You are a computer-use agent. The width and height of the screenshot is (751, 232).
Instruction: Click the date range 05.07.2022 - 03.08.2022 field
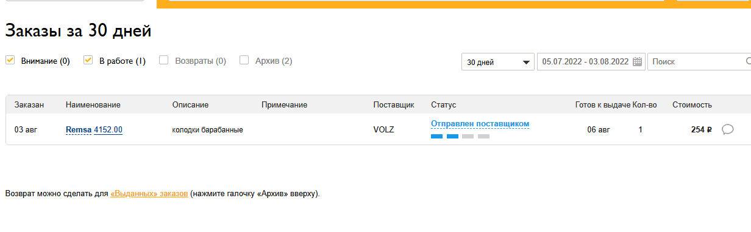click(x=591, y=62)
